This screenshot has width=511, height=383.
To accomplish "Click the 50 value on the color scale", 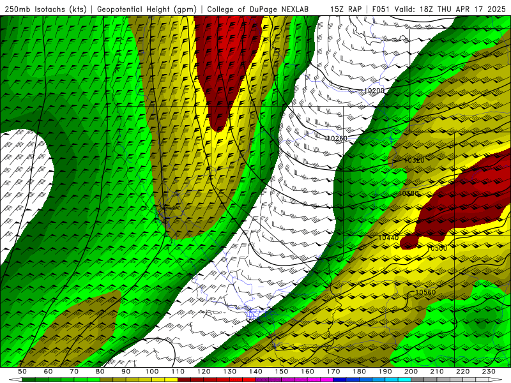I will pos(22,372).
